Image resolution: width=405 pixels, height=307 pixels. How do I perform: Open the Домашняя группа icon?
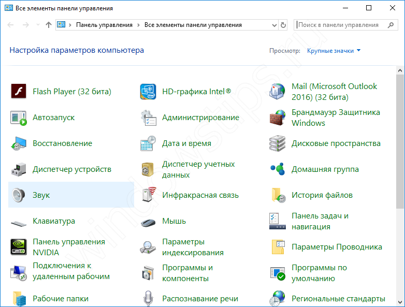coord(278,169)
